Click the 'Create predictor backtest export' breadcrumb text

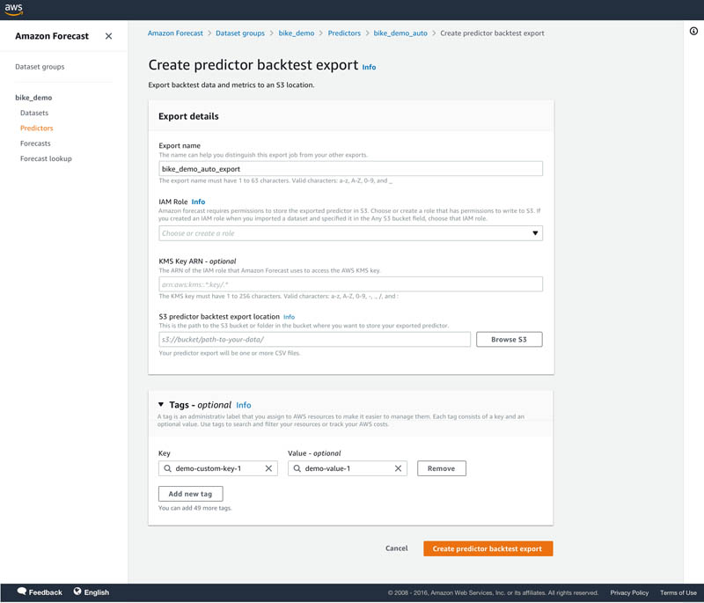pos(492,33)
